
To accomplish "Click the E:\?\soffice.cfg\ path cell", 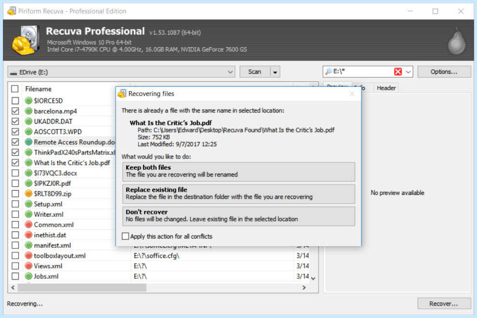I will pyautogui.click(x=156, y=256).
